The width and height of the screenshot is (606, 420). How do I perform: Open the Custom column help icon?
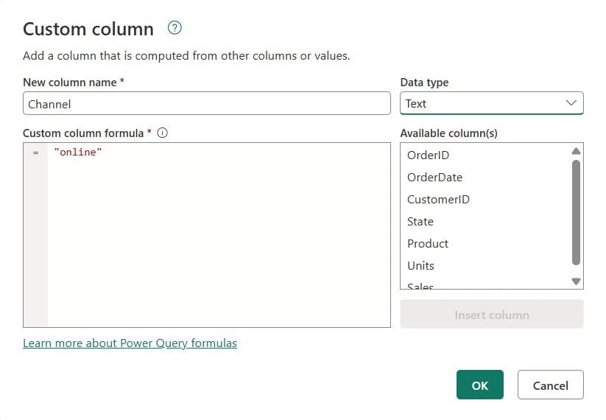[x=175, y=28]
